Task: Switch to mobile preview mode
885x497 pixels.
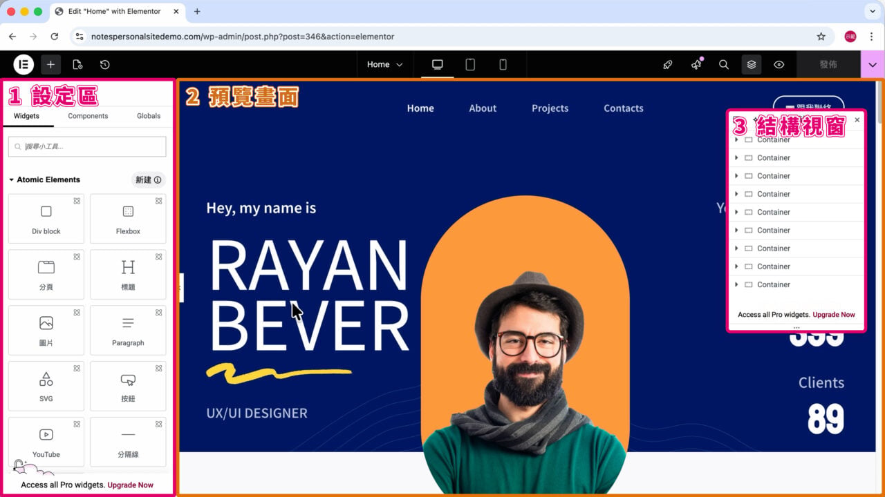Action: point(503,64)
